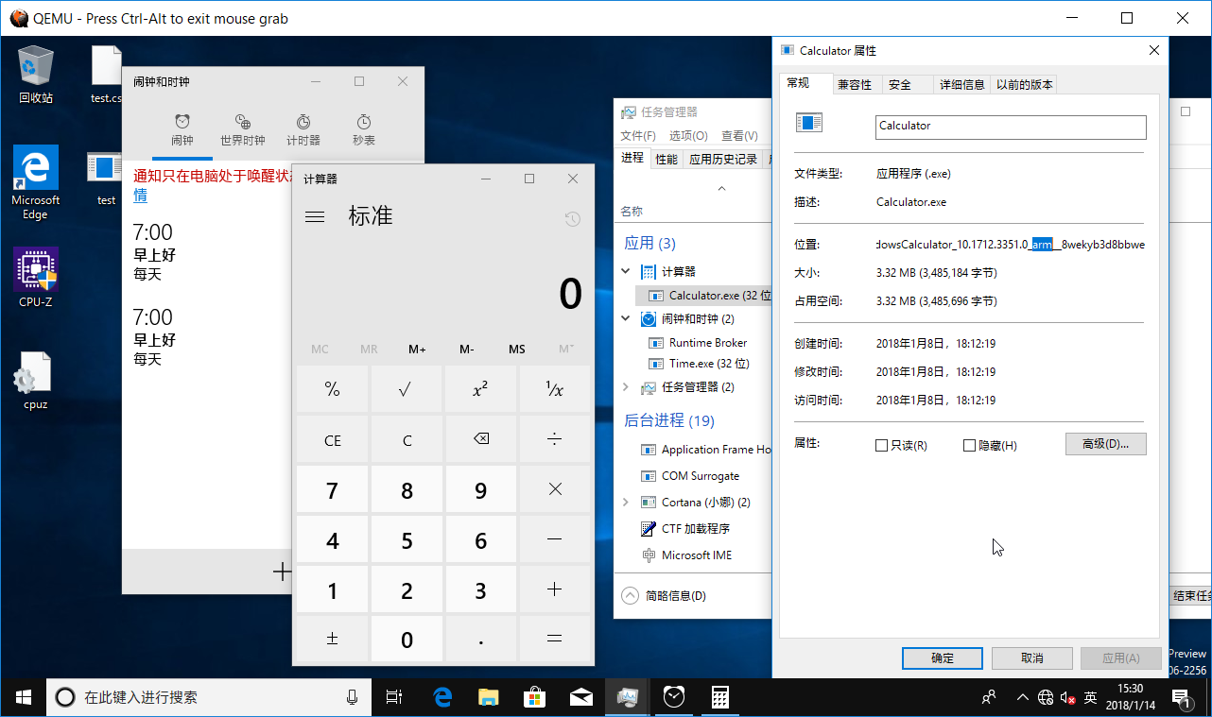Screen dimensions: 1212x717
Task: Open the 计时器 (Timer) view
Action: pyautogui.click(x=303, y=128)
